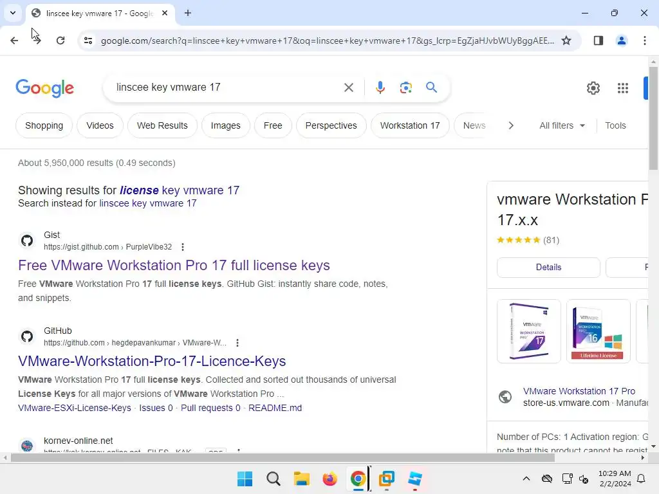Click the corrected license key vmware 17 link

180,190
